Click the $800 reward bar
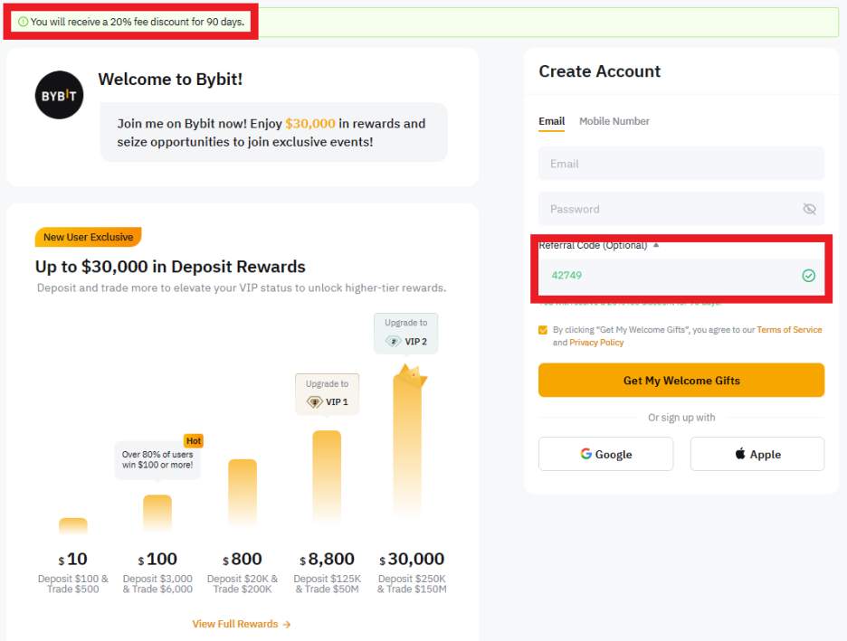The width and height of the screenshot is (847, 641). click(243, 492)
